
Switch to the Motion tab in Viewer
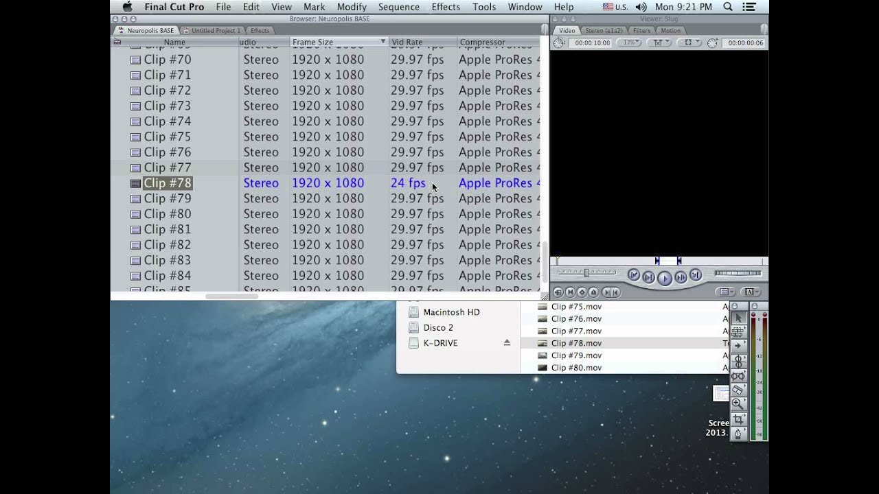(670, 31)
